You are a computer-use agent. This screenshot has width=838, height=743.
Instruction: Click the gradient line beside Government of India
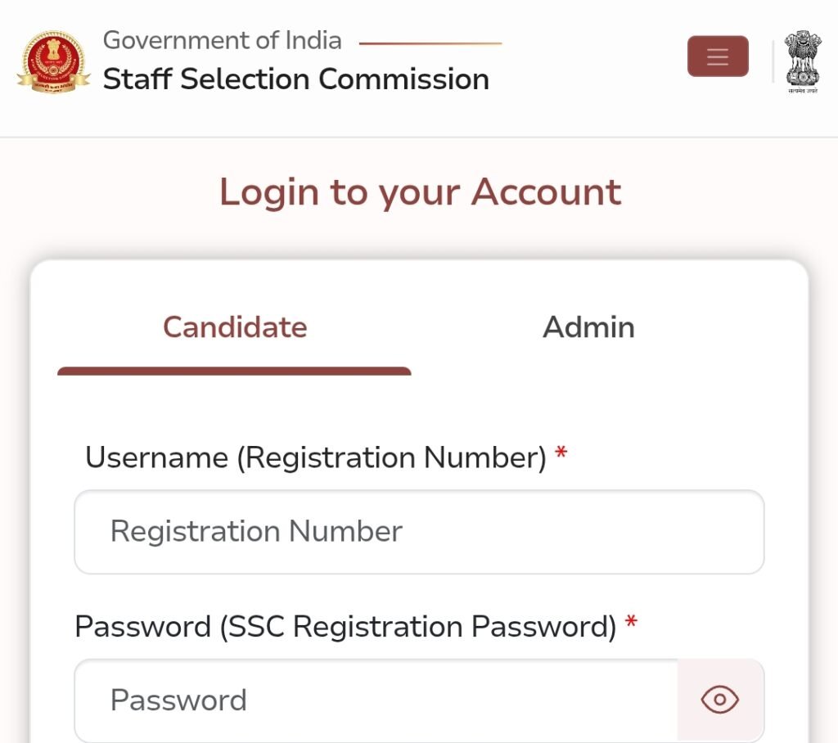pos(430,43)
